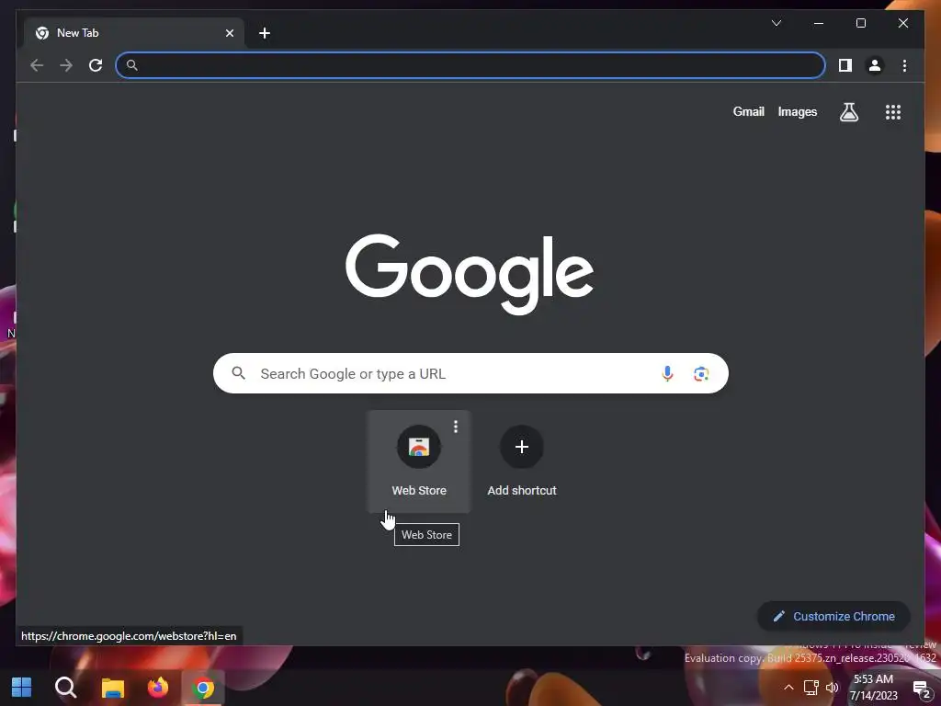Maximize the Chrome window
The height and width of the screenshot is (706, 941).
point(860,23)
